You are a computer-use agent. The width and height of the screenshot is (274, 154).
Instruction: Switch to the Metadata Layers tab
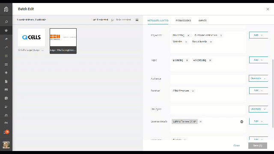158,21
